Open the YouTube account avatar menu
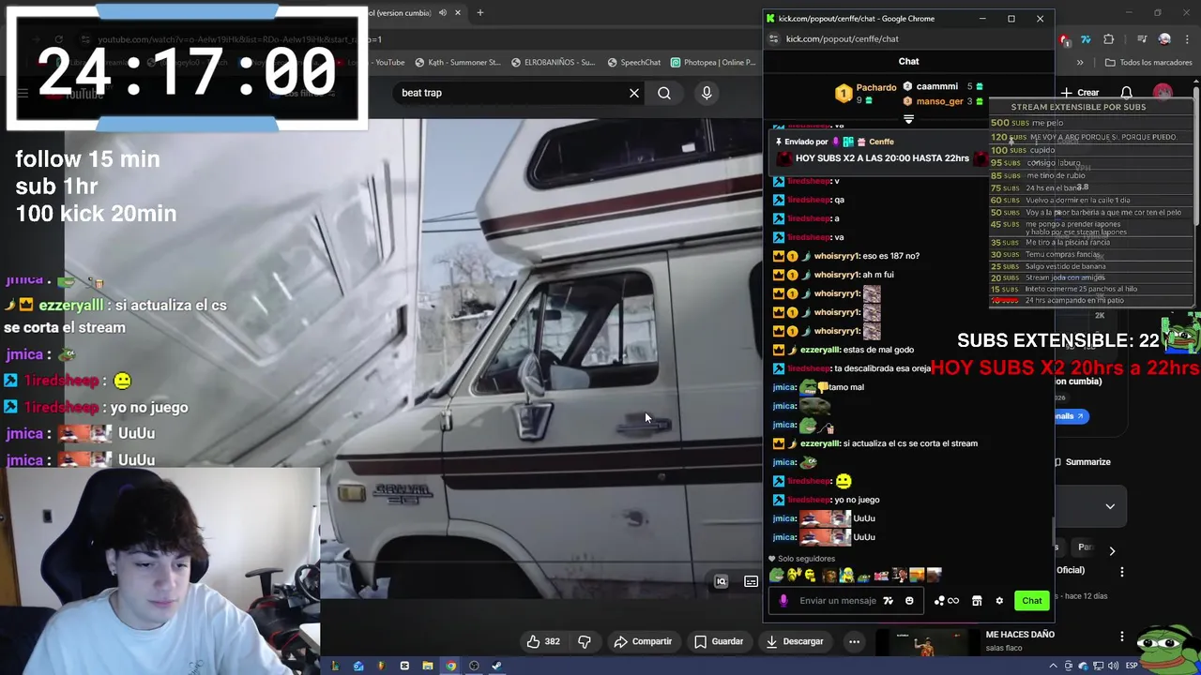 1163,93
